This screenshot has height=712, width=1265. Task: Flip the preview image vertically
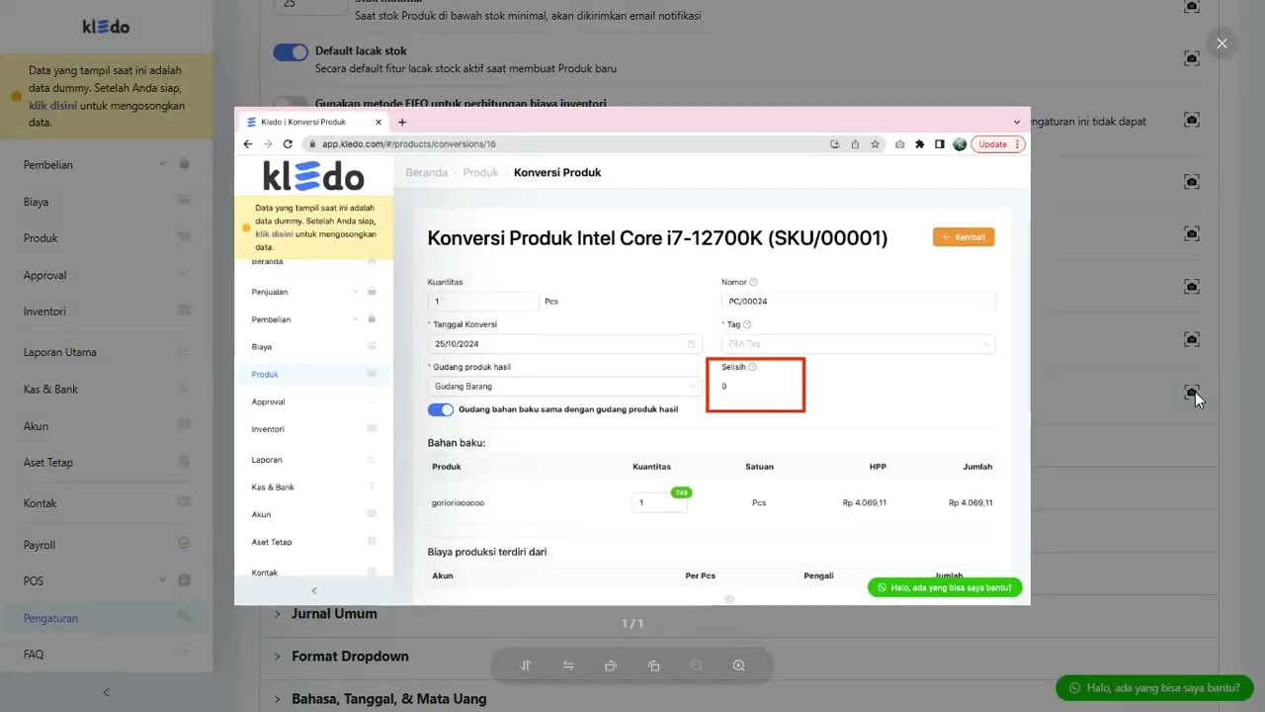tap(526, 666)
